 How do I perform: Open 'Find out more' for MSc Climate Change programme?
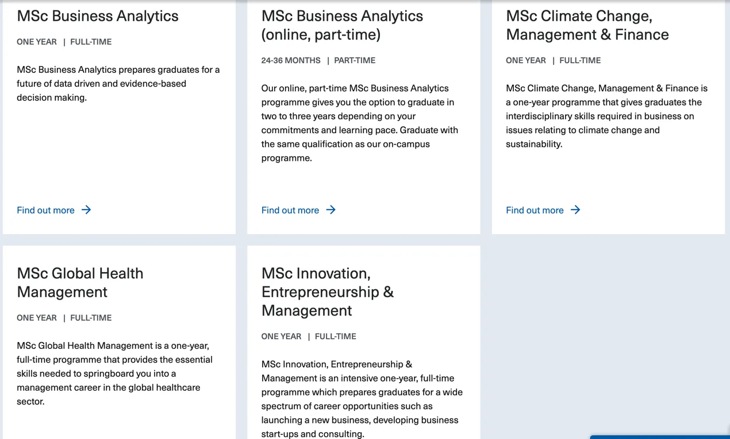pyautogui.click(x=535, y=210)
